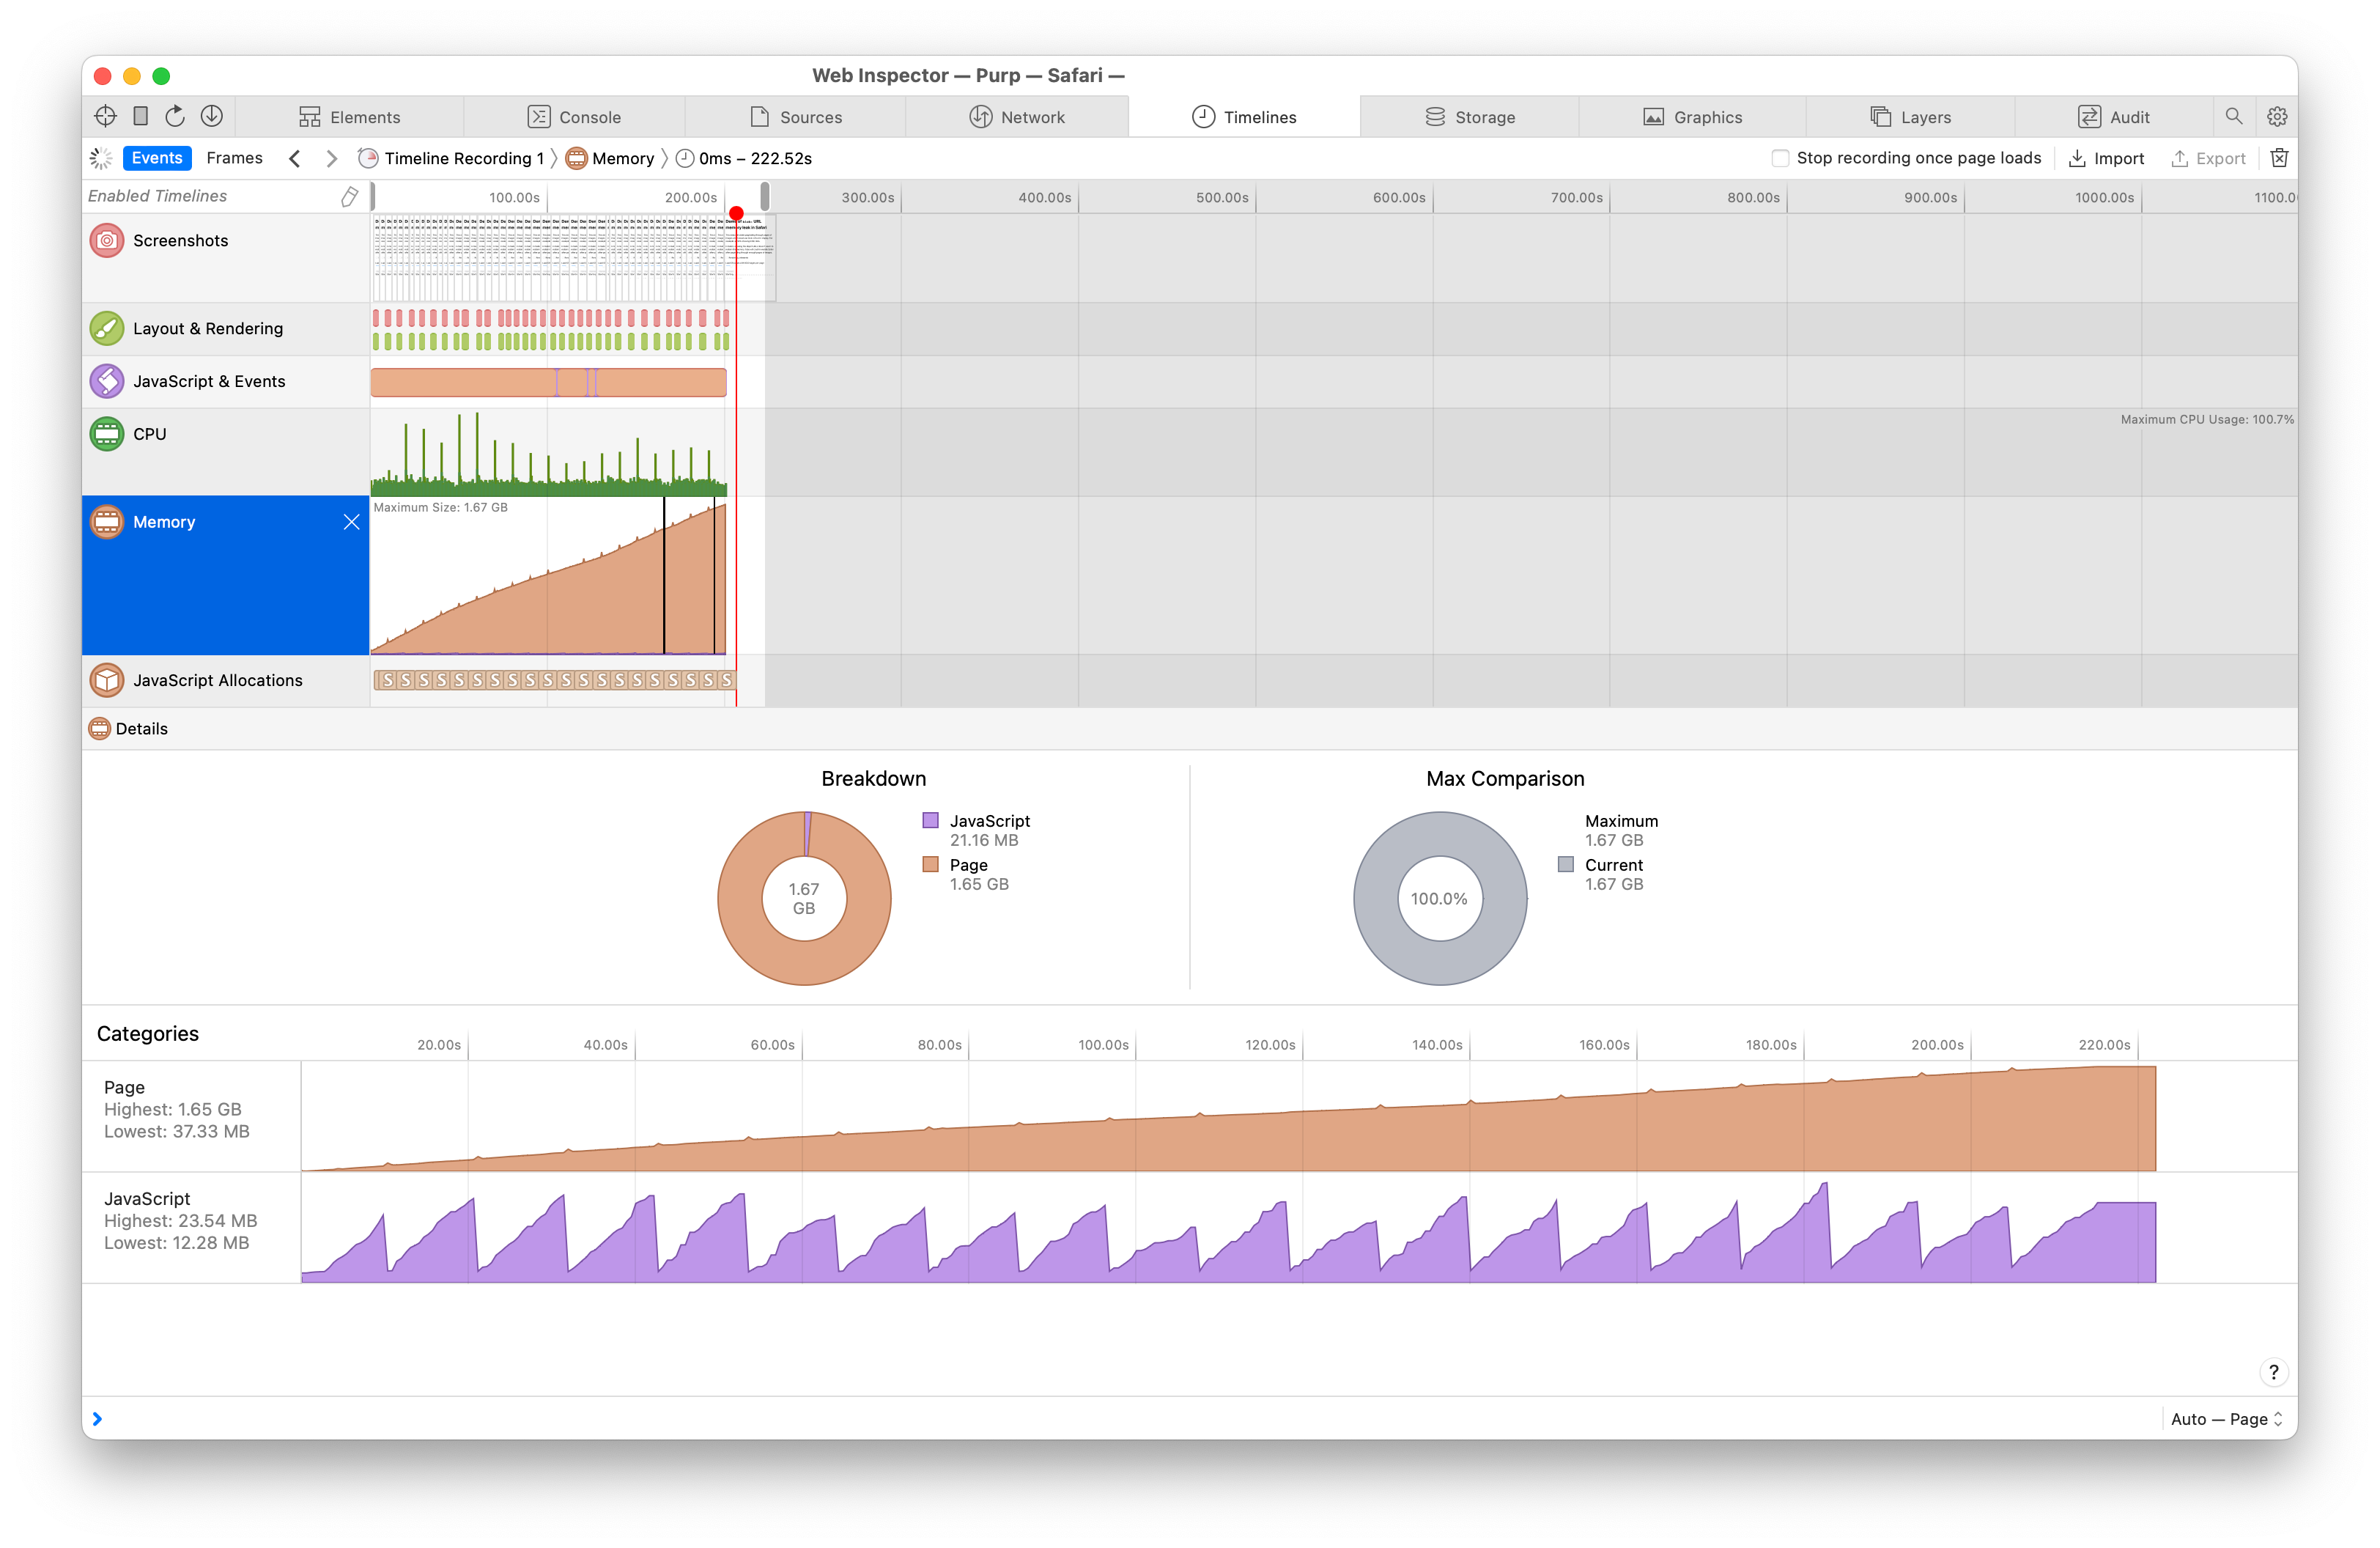Click the timeline range end handle

tap(765, 196)
